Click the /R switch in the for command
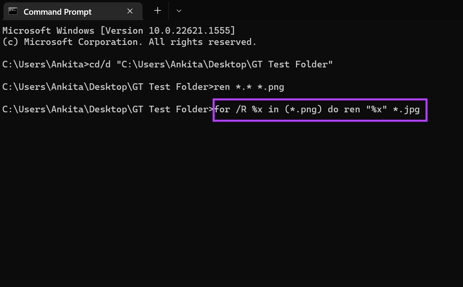The image size is (463, 287). pos(241,109)
